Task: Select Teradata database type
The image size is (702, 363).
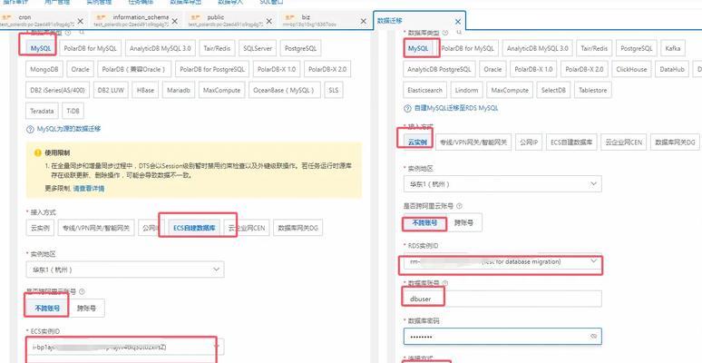Action: point(42,111)
